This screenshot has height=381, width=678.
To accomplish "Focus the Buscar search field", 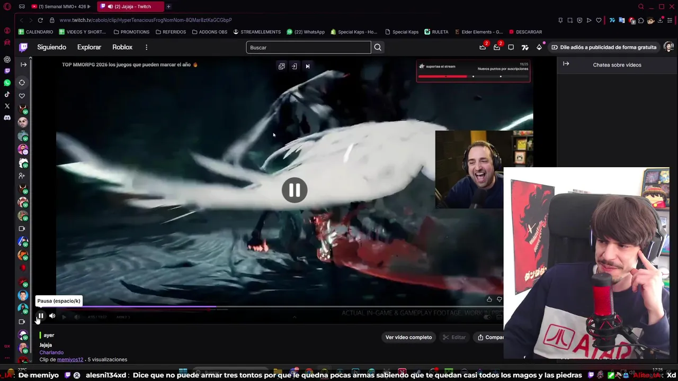I will pos(308,47).
